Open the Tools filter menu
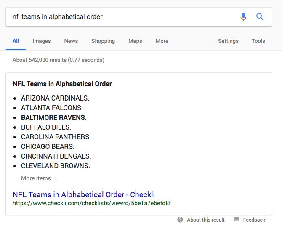The image size is (282, 228). point(258,41)
